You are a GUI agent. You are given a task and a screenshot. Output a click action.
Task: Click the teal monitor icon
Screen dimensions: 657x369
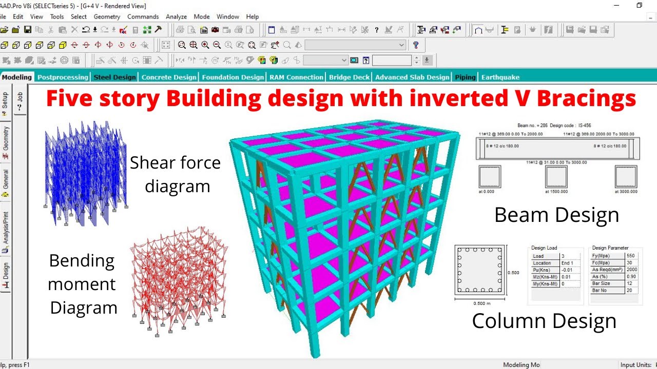point(354,60)
